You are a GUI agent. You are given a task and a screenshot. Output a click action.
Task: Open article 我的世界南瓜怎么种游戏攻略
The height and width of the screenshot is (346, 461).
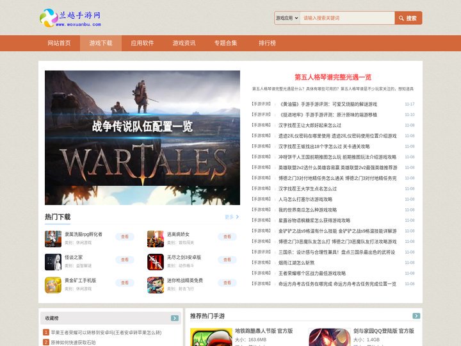click(307, 210)
